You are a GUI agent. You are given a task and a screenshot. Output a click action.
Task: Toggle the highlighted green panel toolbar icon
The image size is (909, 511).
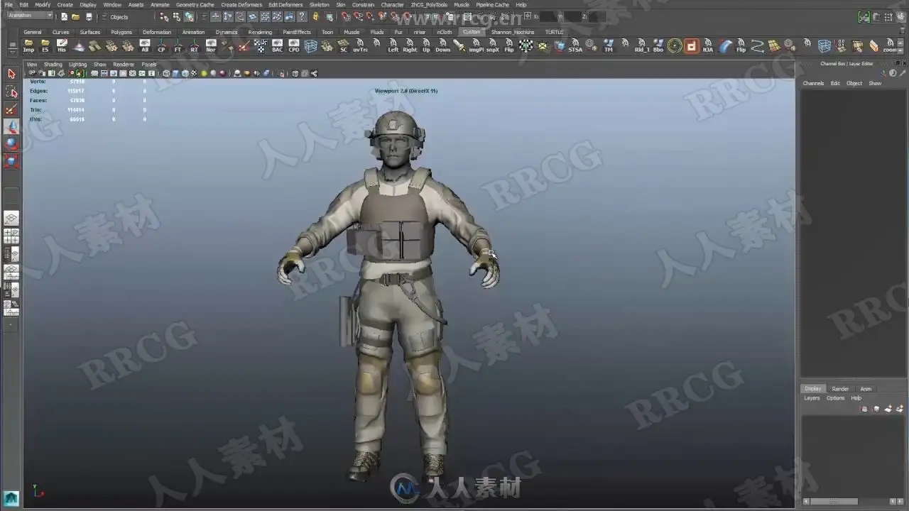coord(79,73)
